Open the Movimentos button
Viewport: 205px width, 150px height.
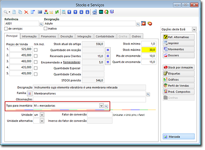pos(179,49)
